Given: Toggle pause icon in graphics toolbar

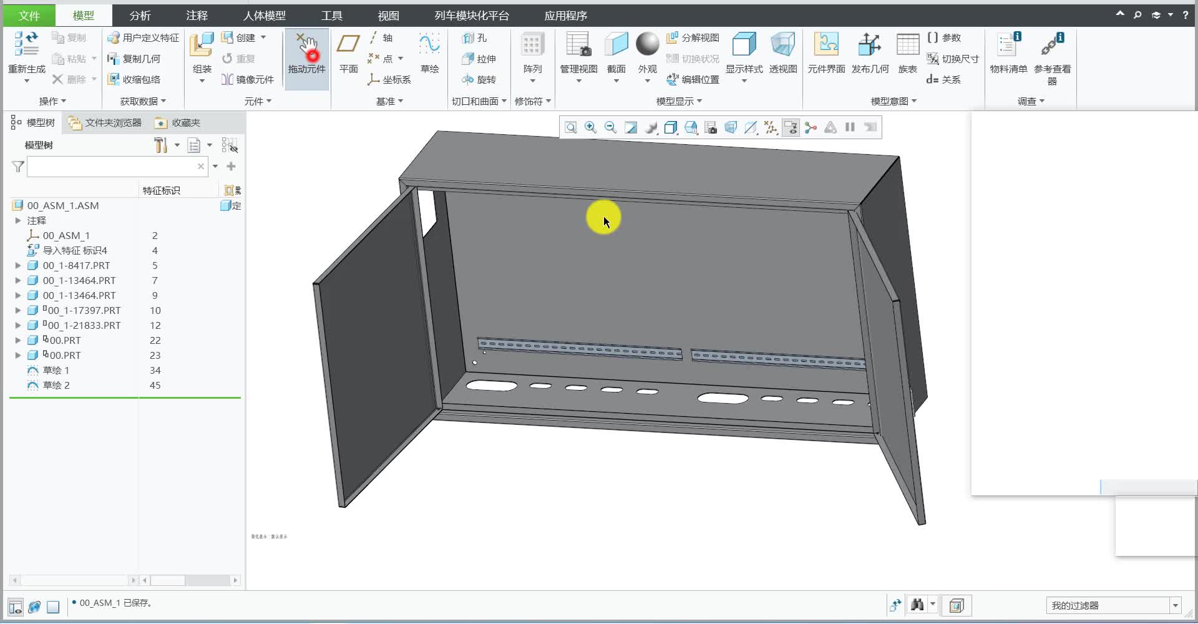Looking at the screenshot, I should [x=850, y=127].
